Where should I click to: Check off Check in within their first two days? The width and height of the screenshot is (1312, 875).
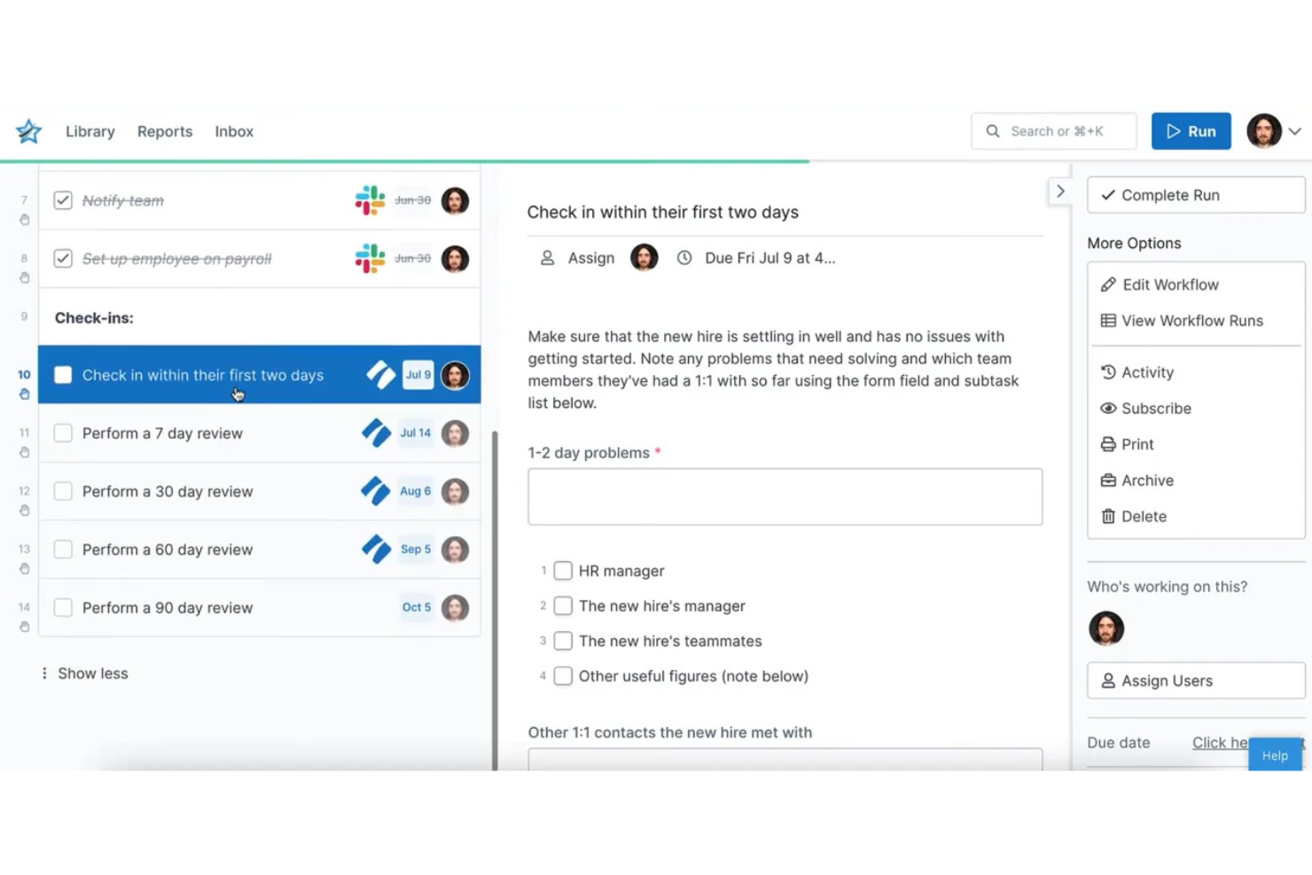(63, 374)
